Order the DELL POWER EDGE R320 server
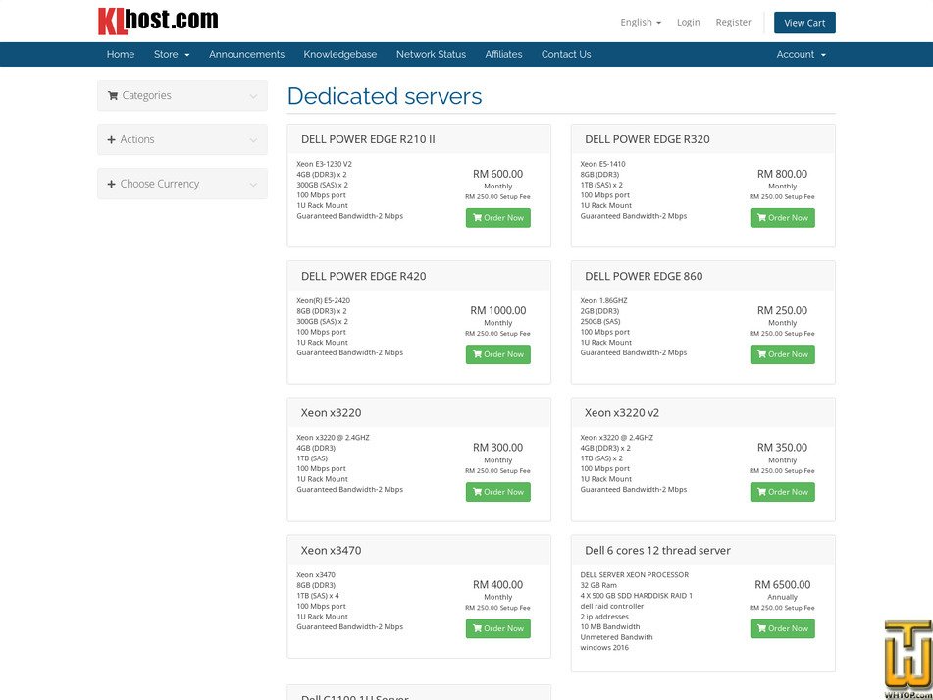The image size is (933, 700). pyautogui.click(x=783, y=218)
